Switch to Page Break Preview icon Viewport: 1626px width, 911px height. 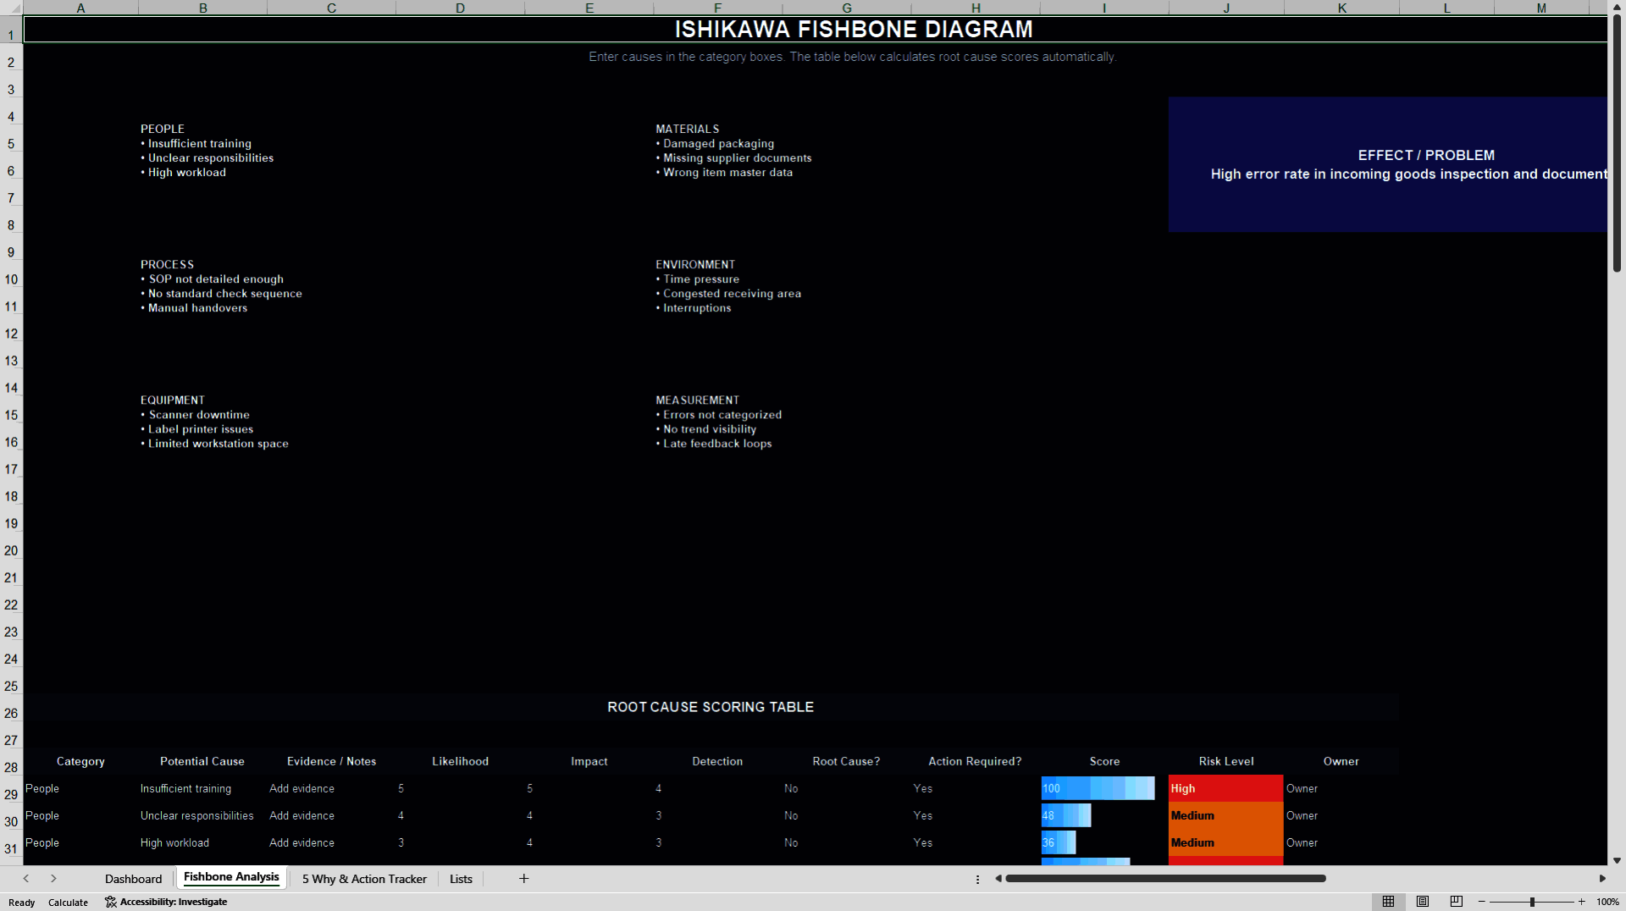click(x=1457, y=902)
